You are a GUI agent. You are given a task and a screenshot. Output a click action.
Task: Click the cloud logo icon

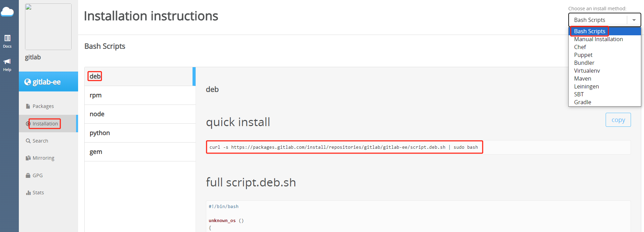pyautogui.click(x=7, y=12)
